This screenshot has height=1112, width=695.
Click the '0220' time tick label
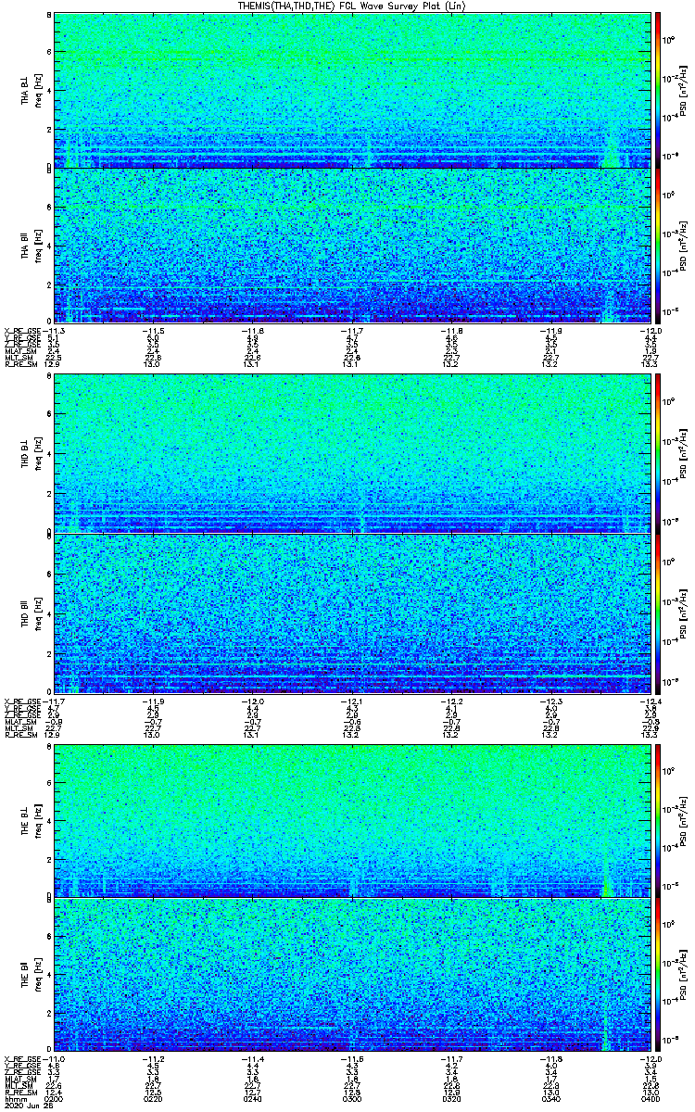(x=153, y=1098)
